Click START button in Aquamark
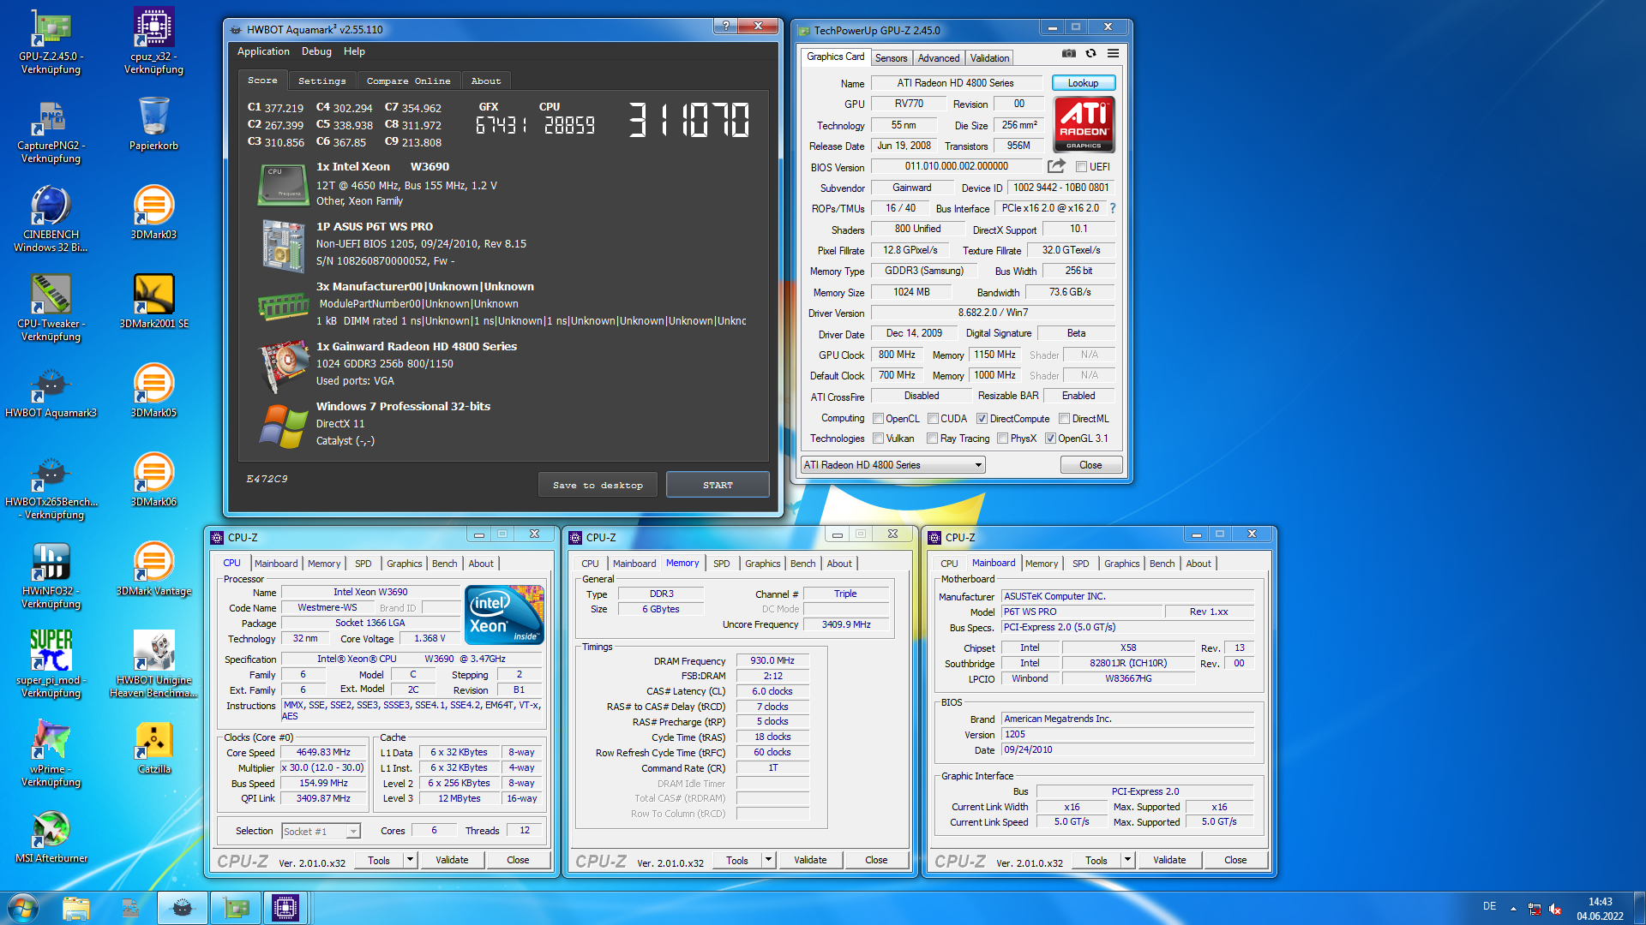 (x=718, y=485)
